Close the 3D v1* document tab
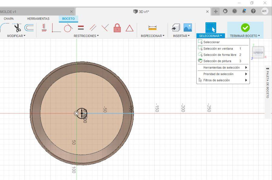This screenshot has width=272, height=180. point(207,11)
